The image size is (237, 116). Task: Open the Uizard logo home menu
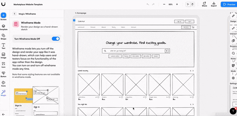pos(3,4)
